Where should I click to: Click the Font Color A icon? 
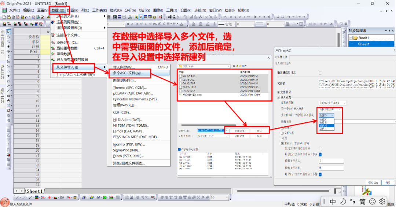(x=181, y=24)
